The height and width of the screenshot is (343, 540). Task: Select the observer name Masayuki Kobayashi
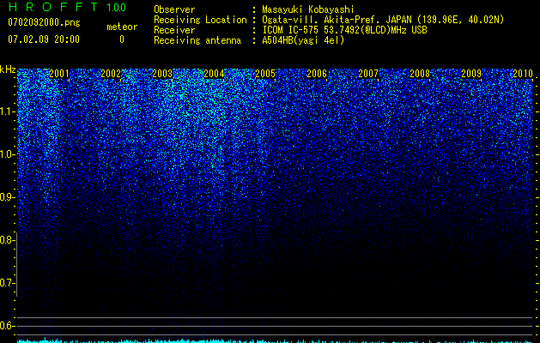coord(308,9)
